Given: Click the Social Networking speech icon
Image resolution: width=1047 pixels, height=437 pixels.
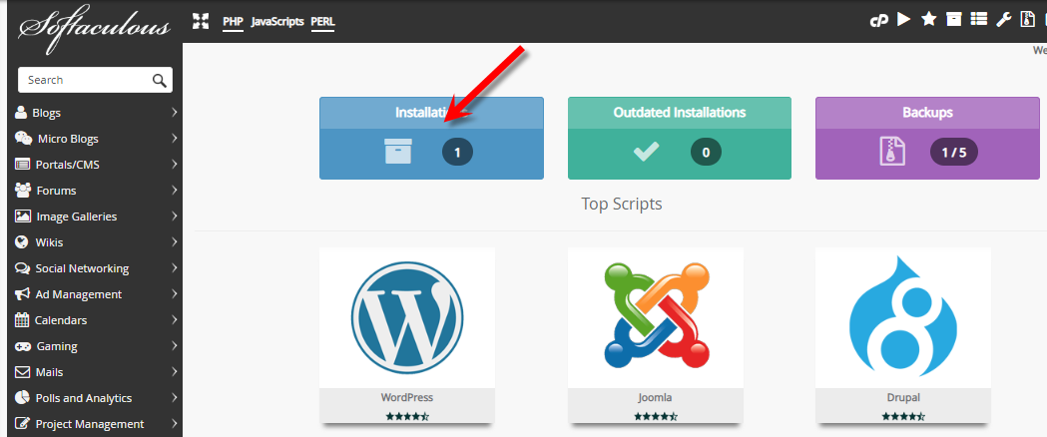Looking at the screenshot, I should (x=23, y=268).
